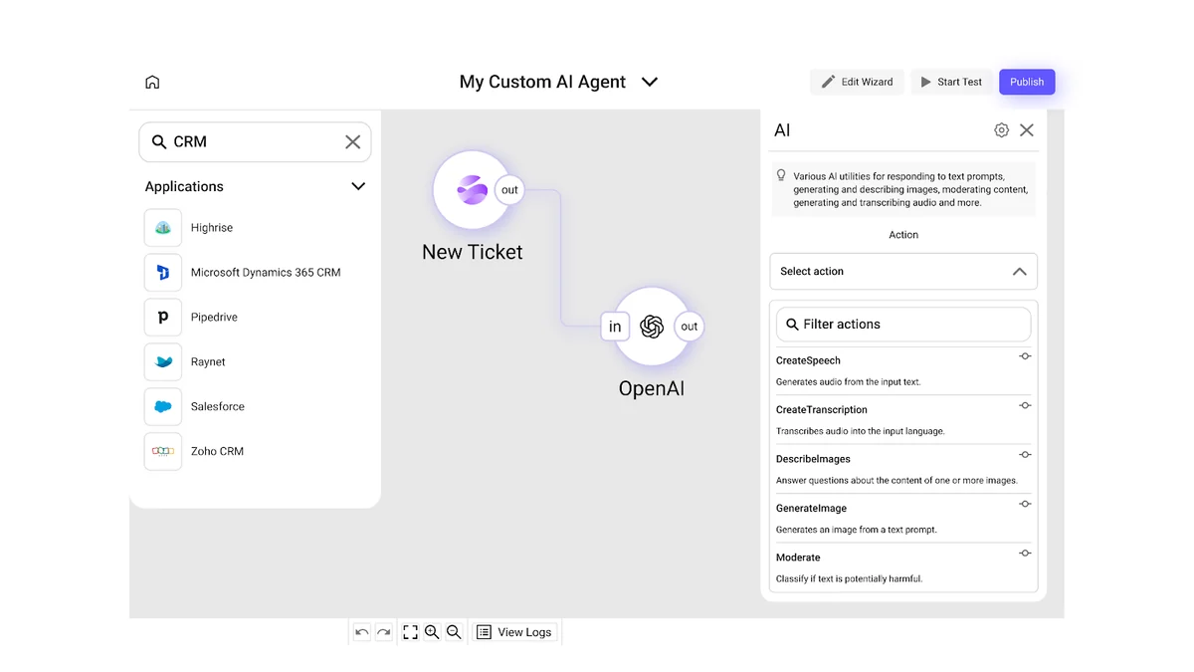Image resolution: width=1194 pixels, height=672 pixels.
Task: Choose the GenerateImage action
Action: point(903,519)
